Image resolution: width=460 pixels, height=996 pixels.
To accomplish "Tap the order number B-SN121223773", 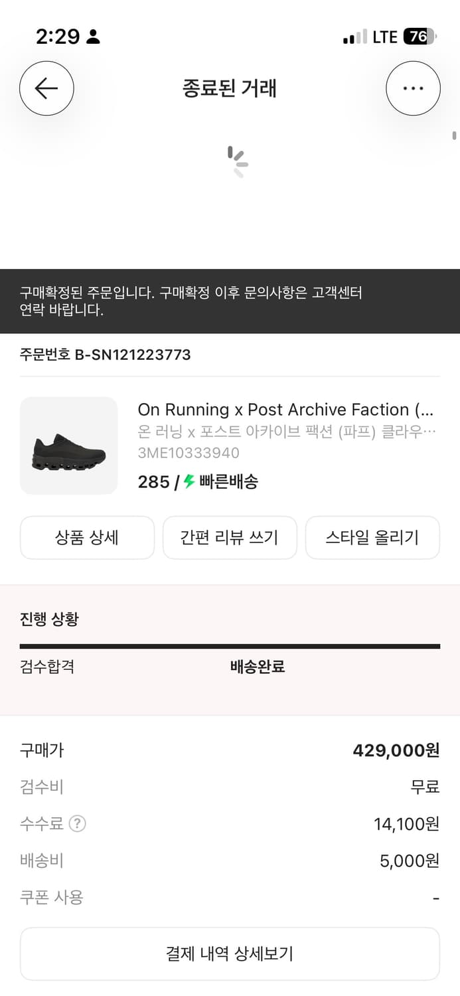I will click(105, 355).
